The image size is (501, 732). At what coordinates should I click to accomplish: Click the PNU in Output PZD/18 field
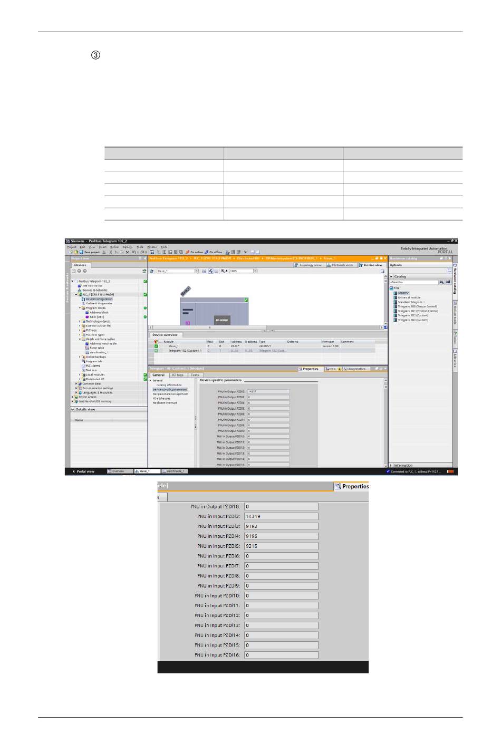click(281, 506)
